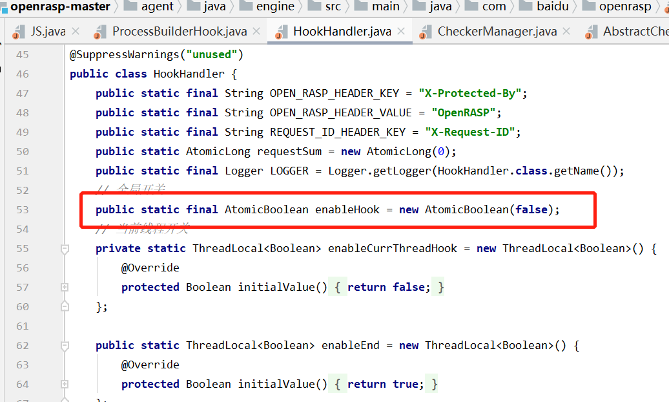Collapse the enableCurrThreadHook block at line 55

65,249
